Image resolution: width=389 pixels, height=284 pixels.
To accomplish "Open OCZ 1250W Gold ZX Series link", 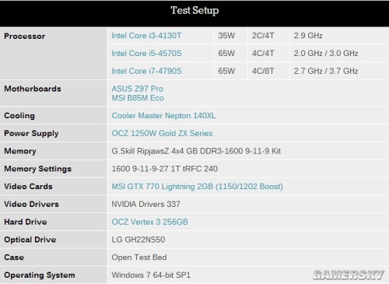I will coord(162,133).
